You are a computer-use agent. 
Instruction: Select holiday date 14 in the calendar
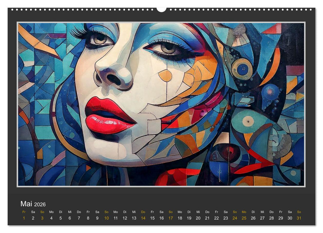[143, 218]
